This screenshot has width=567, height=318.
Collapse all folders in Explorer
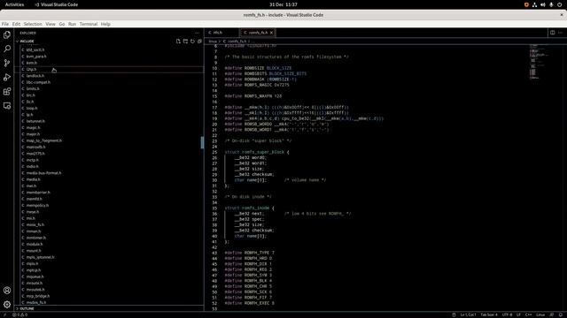click(199, 42)
